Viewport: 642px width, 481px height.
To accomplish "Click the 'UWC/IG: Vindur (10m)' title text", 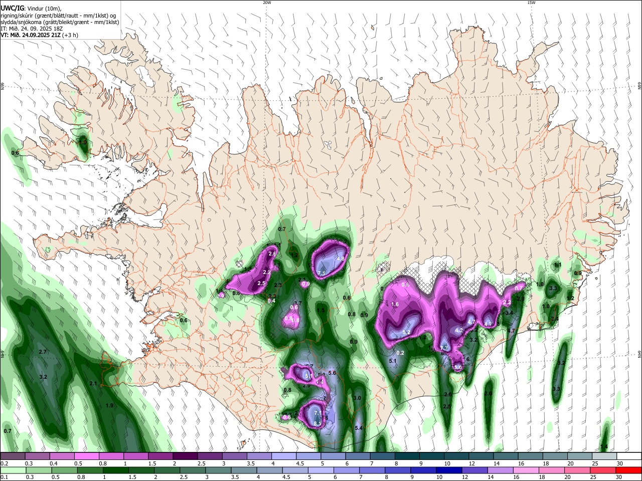I will [31, 8].
